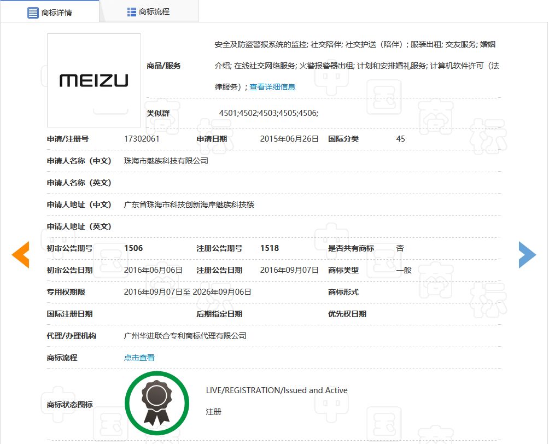
Task: Click similar group codes 4501;4502;4503;4505;4506;
Action: click(x=268, y=113)
